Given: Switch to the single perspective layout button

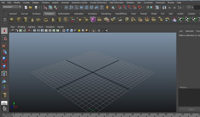Looking at the screenshot, I should click(x=4, y=103).
